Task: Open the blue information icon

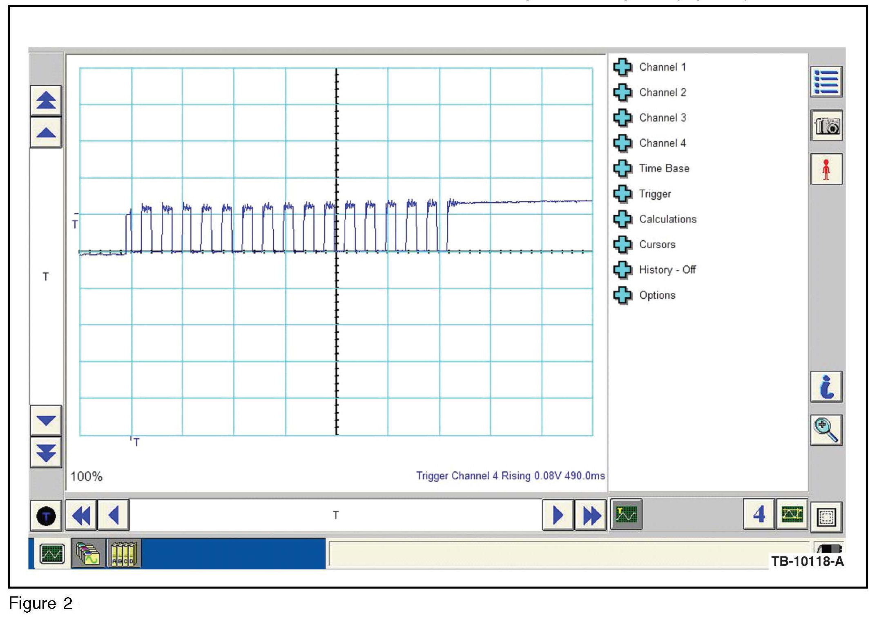Action: coord(826,387)
